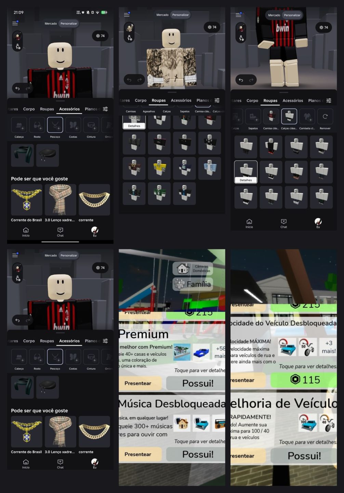Select Agasalhos subcategory in the tattoo outfit screenshot

coord(149,111)
